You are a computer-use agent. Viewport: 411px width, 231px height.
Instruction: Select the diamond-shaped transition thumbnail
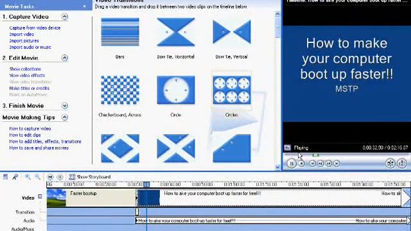[x=120, y=148]
